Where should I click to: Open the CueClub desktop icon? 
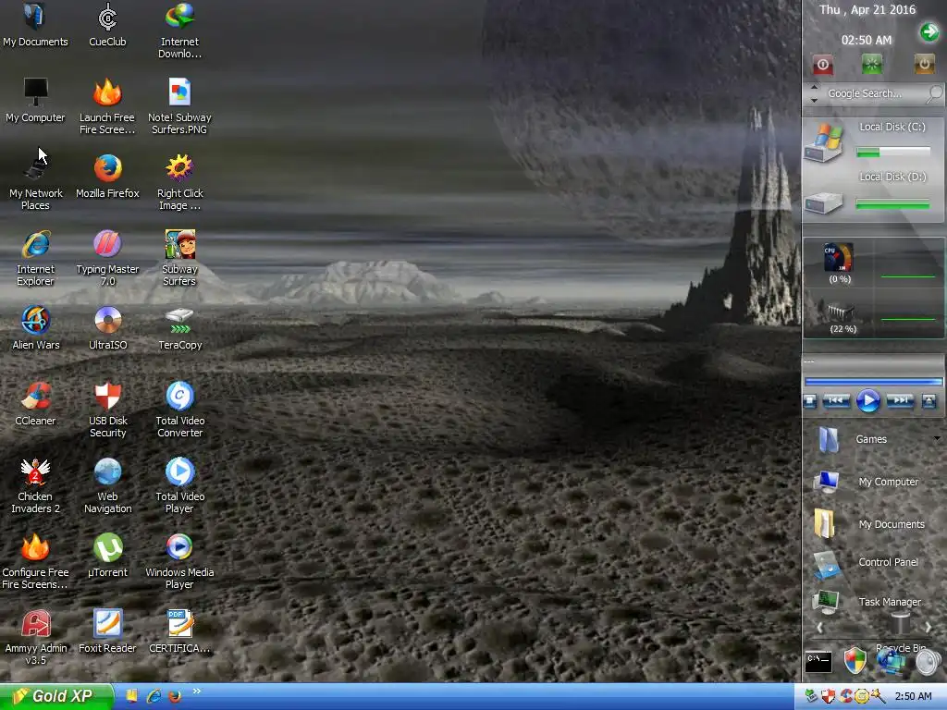[x=107, y=24]
